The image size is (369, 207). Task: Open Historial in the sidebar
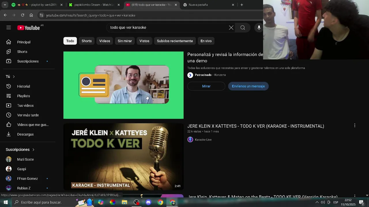[x=29, y=86]
